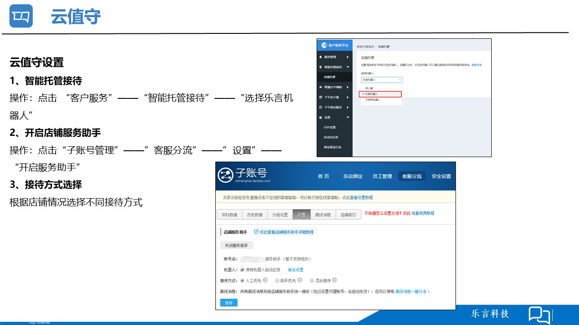Collapse the 智能托管接待 menu section
The height and width of the screenshot is (325, 579).
[x=347, y=67]
